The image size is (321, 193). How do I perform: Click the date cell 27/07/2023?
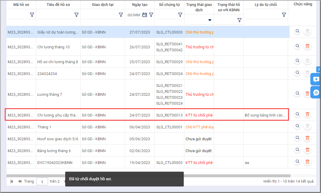point(140,32)
